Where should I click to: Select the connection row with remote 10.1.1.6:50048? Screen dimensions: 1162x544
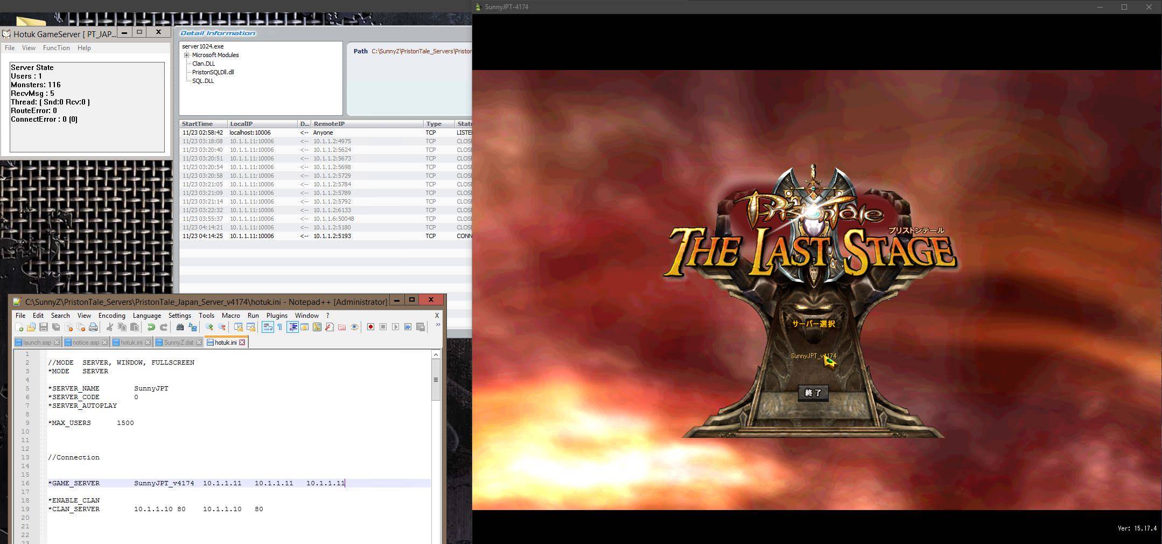[326, 219]
